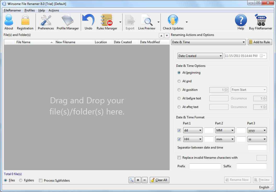This screenshot has height=192, width=276.
Task: Select At end radio option
Action: point(179,81)
